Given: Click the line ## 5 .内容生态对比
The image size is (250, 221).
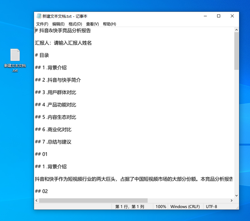Looking at the screenshot, I should tap(55, 117).
